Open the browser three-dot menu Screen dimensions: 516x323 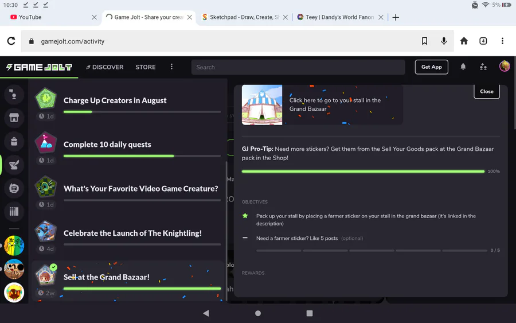[x=502, y=41]
